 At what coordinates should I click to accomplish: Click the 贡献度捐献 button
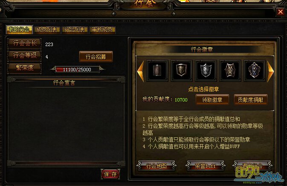[251, 100]
